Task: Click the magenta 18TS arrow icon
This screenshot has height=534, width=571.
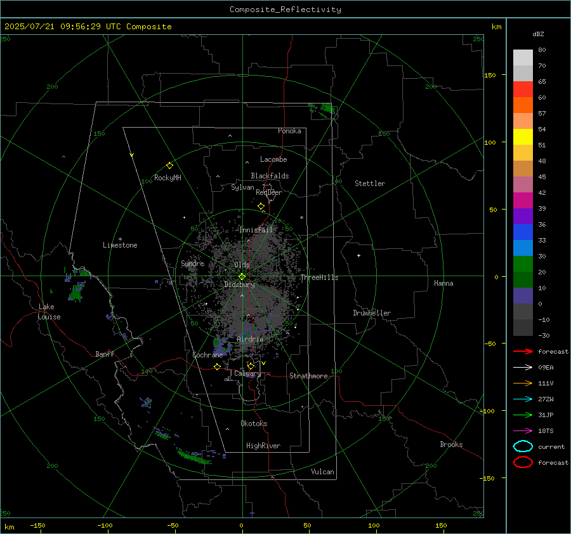Action: [x=523, y=431]
